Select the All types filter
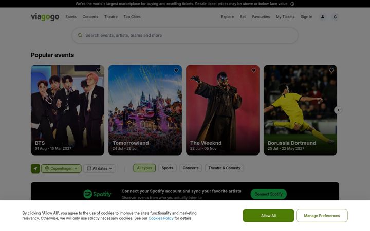This screenshot has width=370, height=231. pyautogui.click(x=144, y=168)
